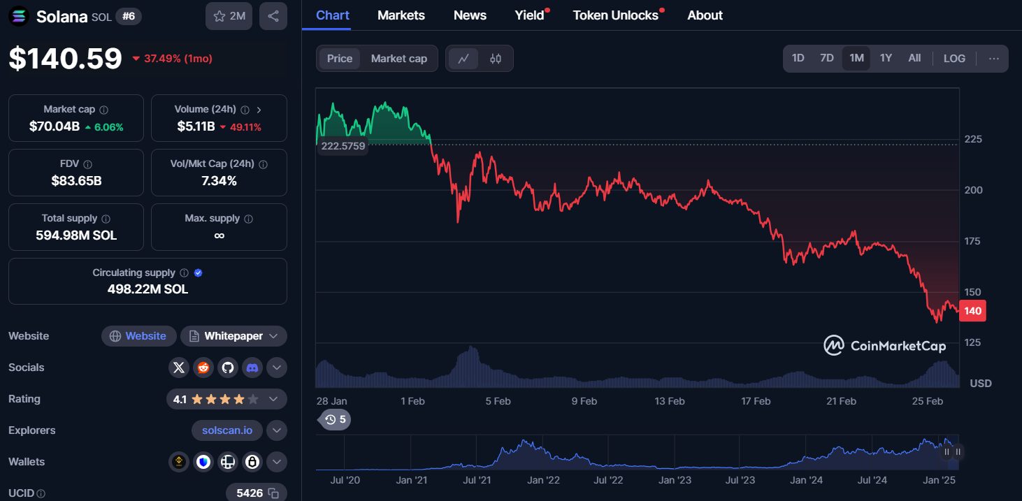
Task: Open the News tab
Action: pos(470,15)
